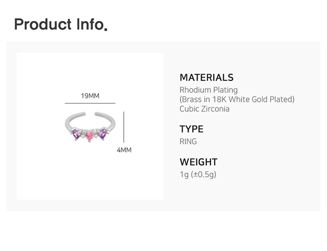Select the 1g (±0.5g) weight value

point(198,174)
